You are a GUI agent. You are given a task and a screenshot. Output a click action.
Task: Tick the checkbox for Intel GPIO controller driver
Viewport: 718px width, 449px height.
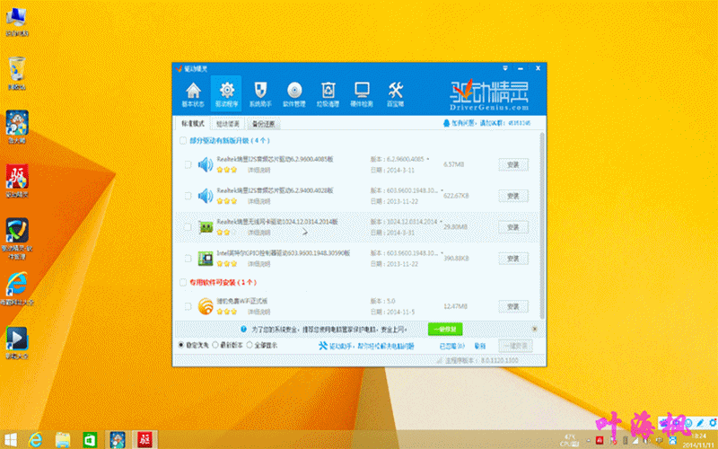click(188, 259)
